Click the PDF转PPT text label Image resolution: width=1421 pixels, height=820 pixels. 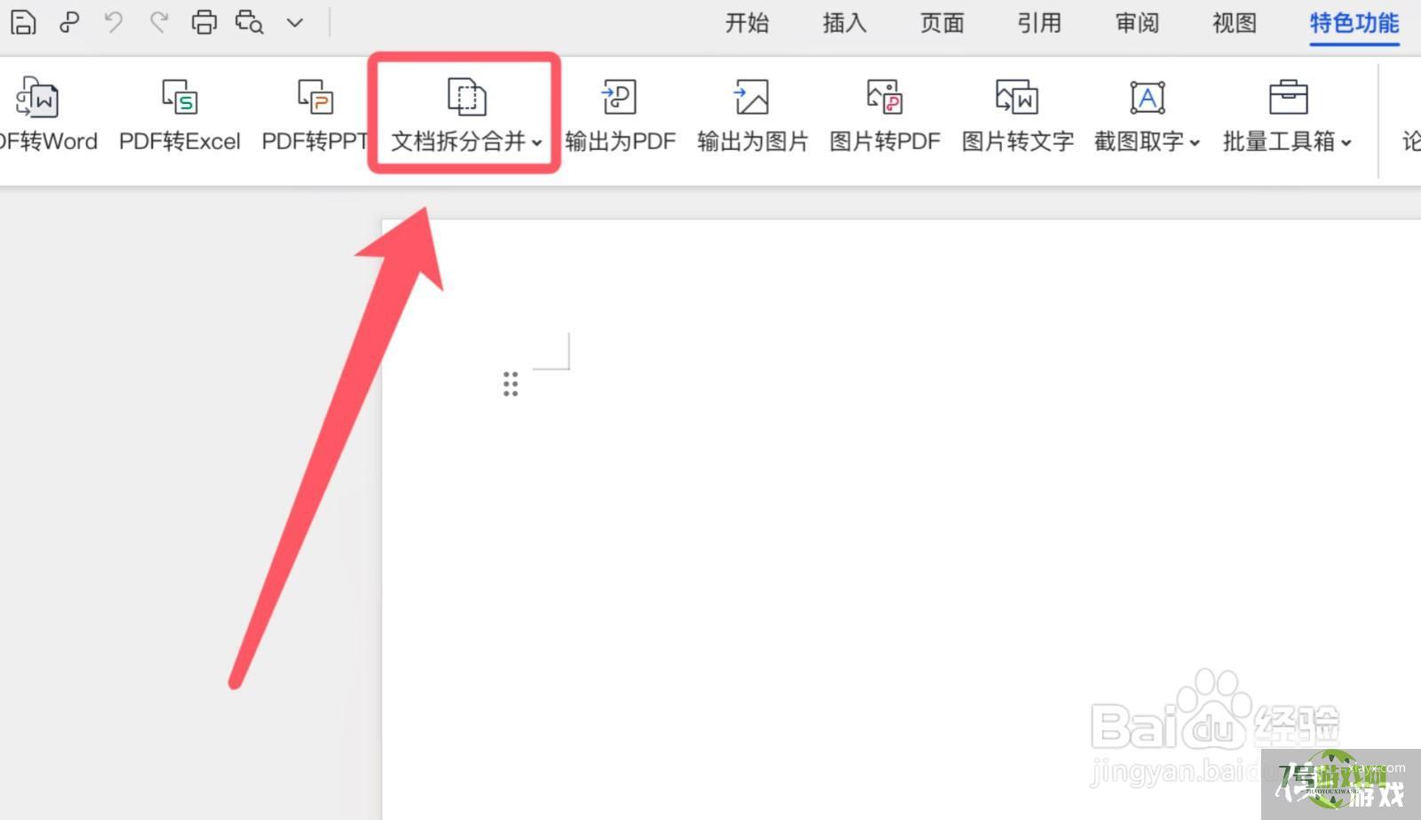click(x=314, y=141)
